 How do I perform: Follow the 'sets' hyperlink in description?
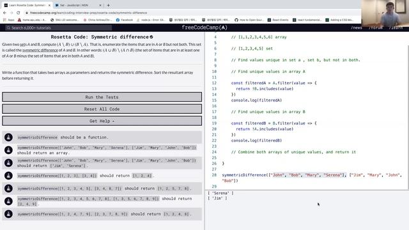point(23,45)
